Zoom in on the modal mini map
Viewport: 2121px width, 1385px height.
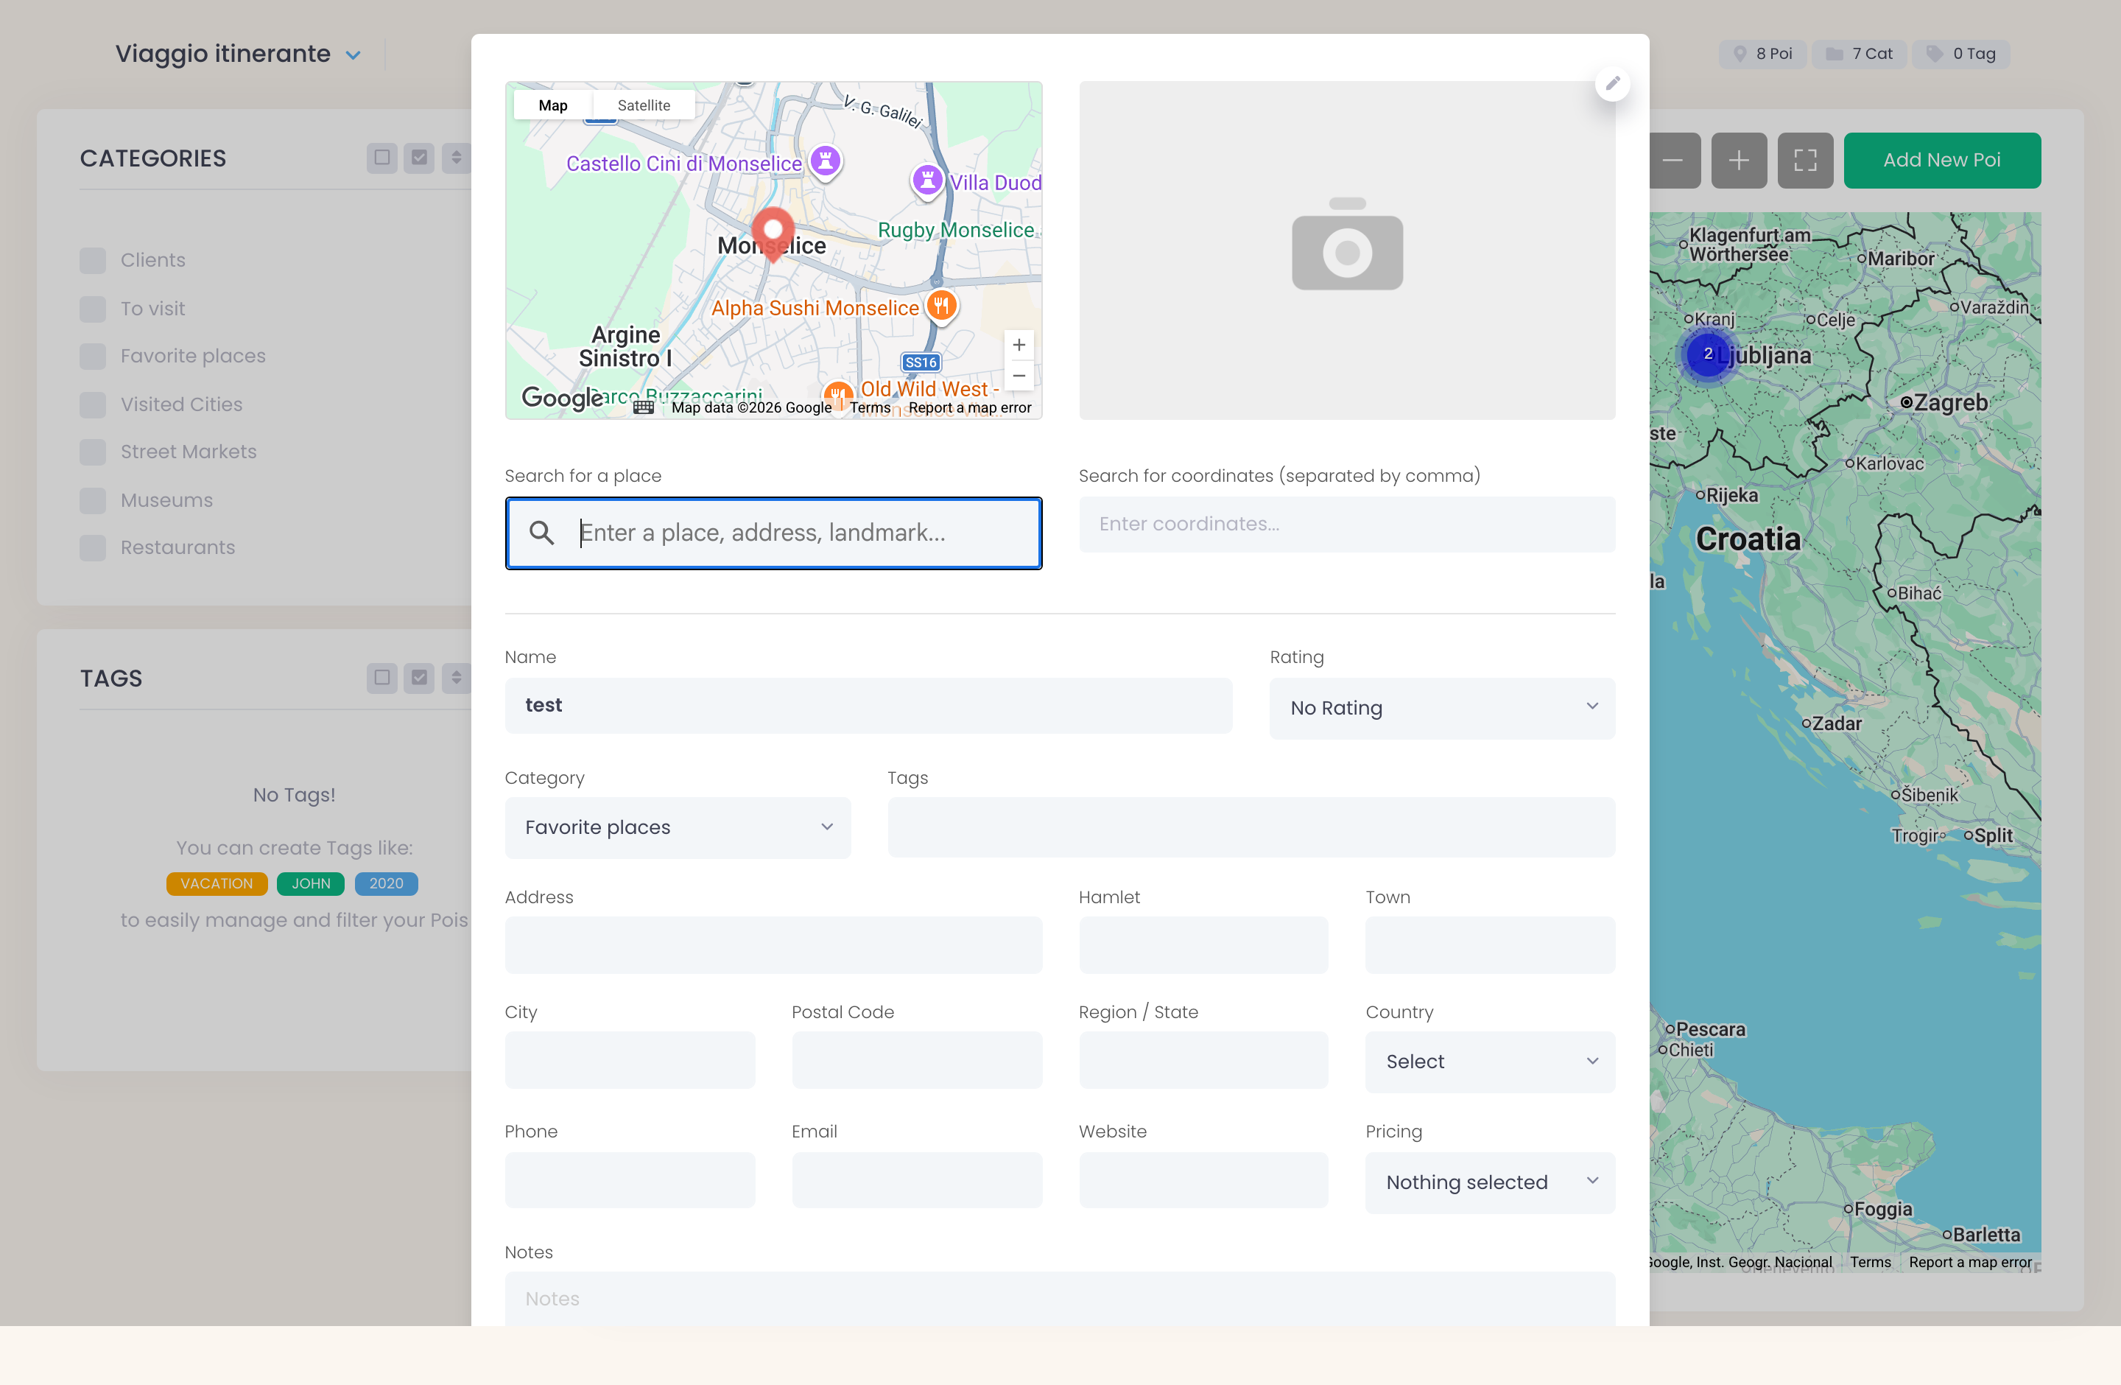(x=1019, y=345)
